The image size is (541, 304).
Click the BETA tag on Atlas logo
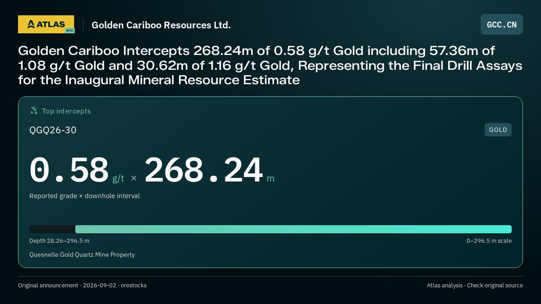[x=69, y=31]
